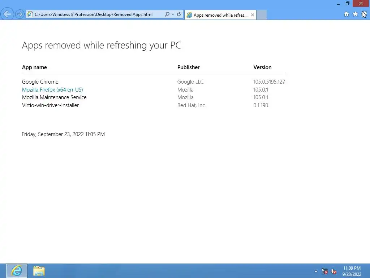The image size is (370, 278).
Task: Show hidden tray icons arrow
Action: tap(316, 271)
